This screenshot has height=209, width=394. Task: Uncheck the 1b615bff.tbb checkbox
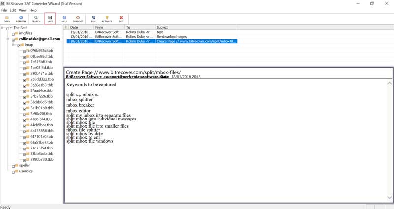tap(24, 63)
